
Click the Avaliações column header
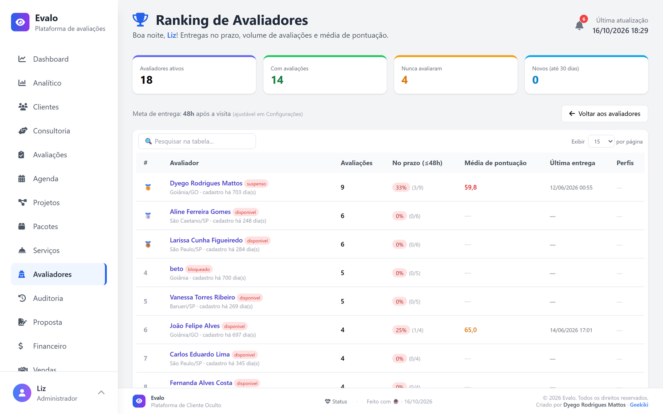[x=356, y=163]
